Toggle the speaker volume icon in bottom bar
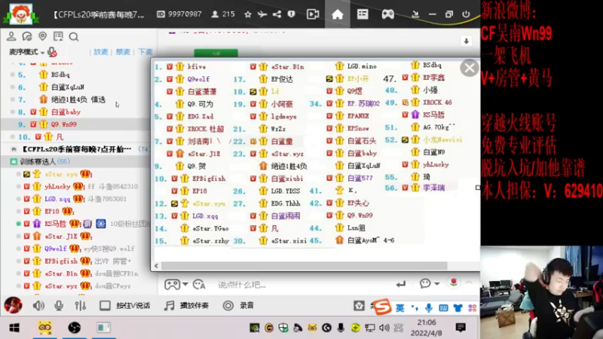 pos(38,306)
